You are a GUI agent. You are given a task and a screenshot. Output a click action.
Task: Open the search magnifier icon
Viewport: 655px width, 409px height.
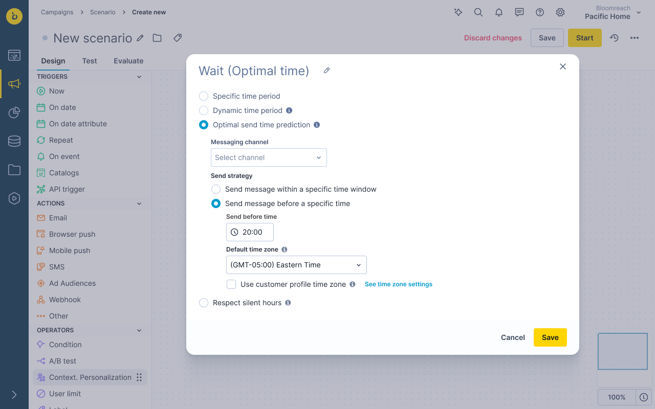[x=478, y=12]
